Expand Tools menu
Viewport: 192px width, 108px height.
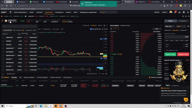pyautogui.click(x=59, y=12)
